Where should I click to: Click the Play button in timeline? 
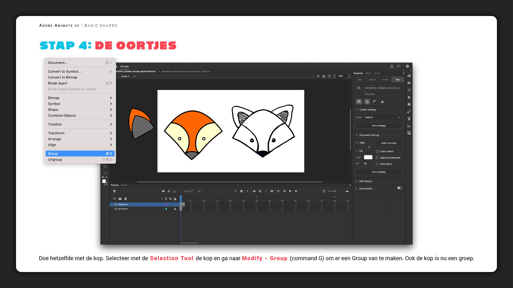pyautogui.click(x=290, y=191)
